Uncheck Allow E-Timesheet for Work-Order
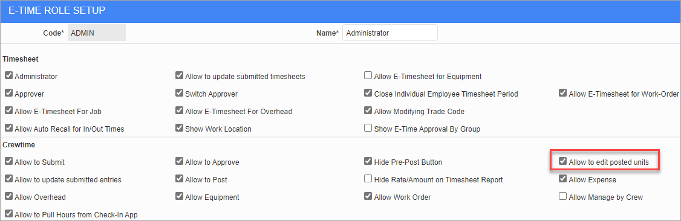This screenshot has width=681, height=221. pos(562,93)
